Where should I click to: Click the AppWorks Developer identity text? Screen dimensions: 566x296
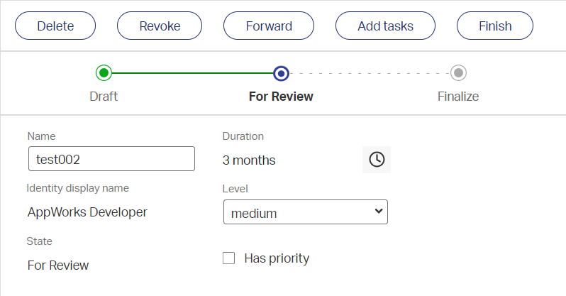(87, 212)
